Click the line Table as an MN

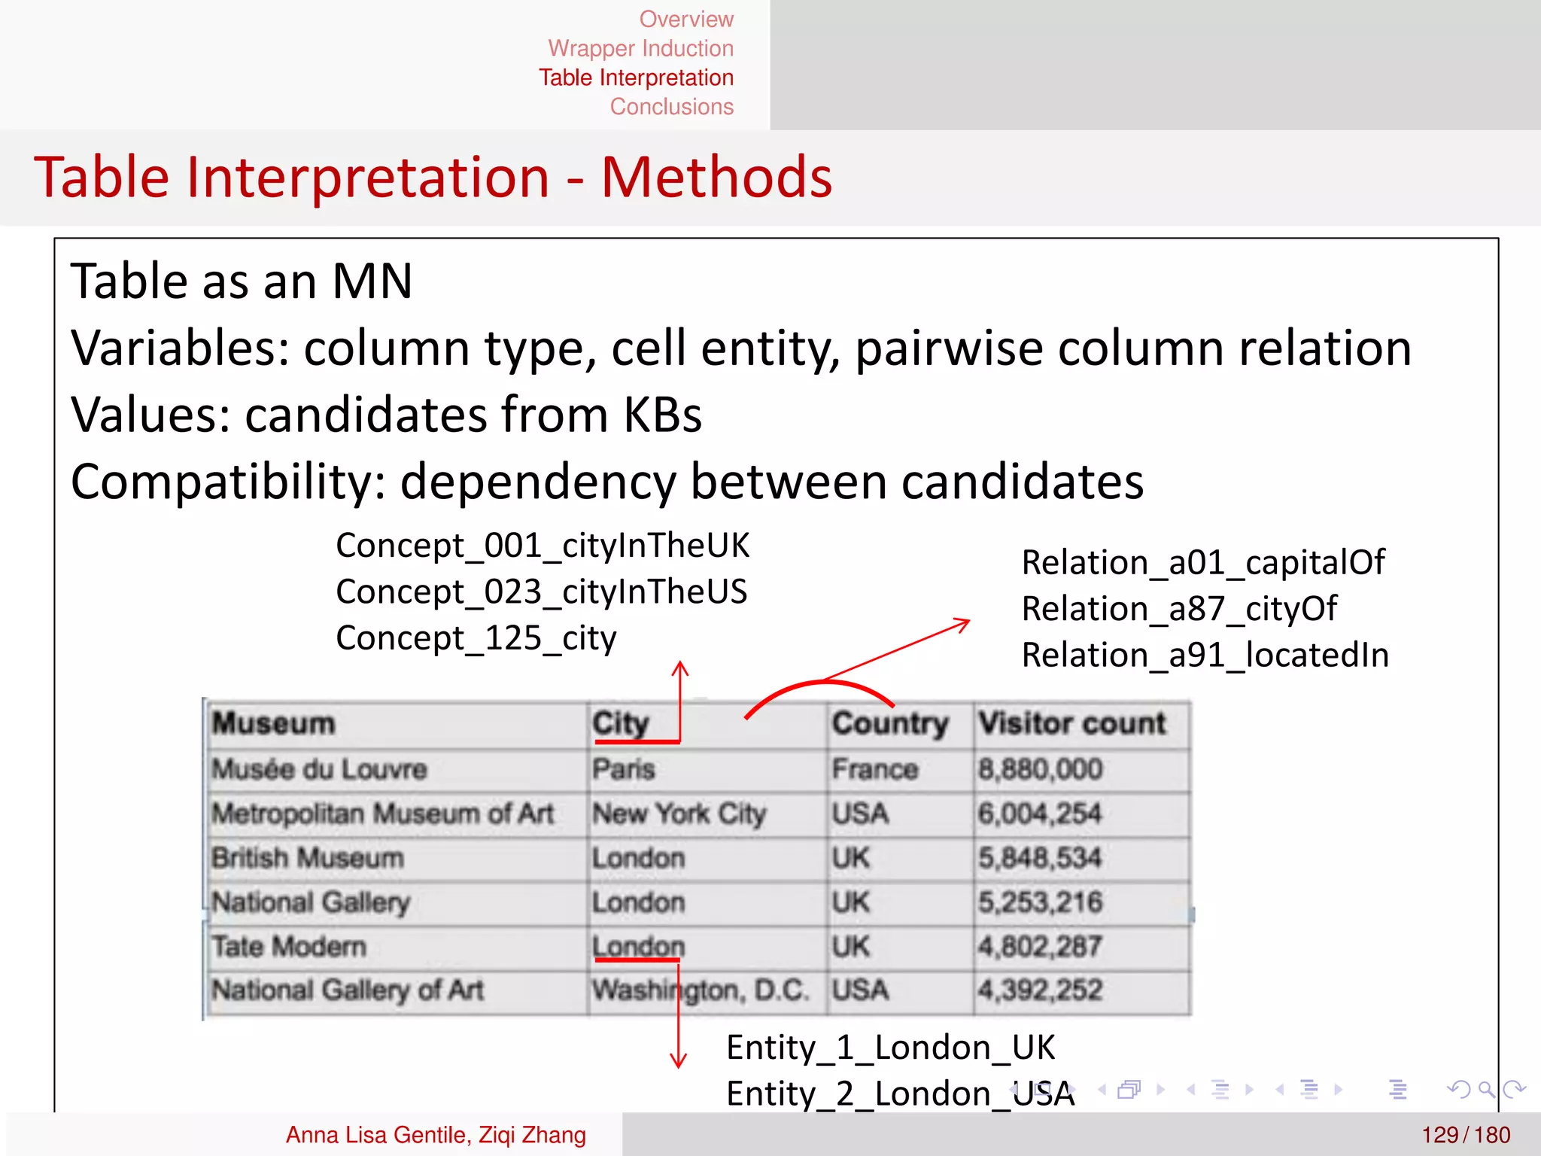click(x=242, y=281)
